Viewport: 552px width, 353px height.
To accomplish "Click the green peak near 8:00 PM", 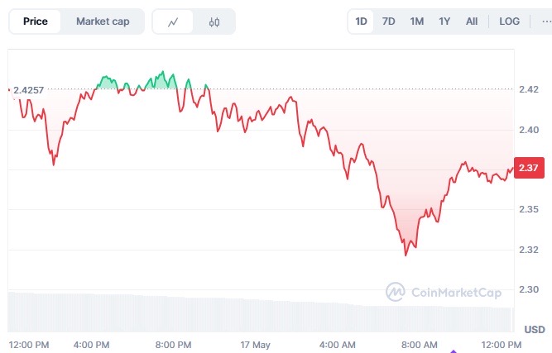I will tap(163, 73).
